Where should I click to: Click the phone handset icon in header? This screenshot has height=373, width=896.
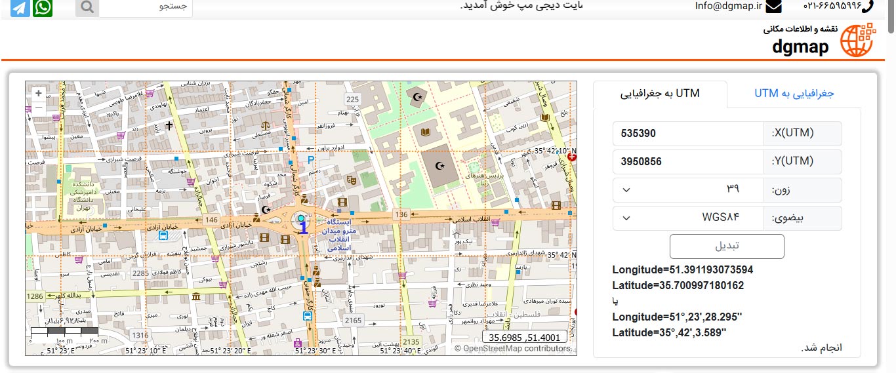pyautogui.click(x=869, y=7)
